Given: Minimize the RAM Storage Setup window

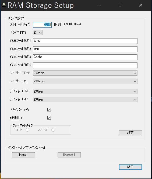Looking at the screenshot, I should (x=100, y=5).
